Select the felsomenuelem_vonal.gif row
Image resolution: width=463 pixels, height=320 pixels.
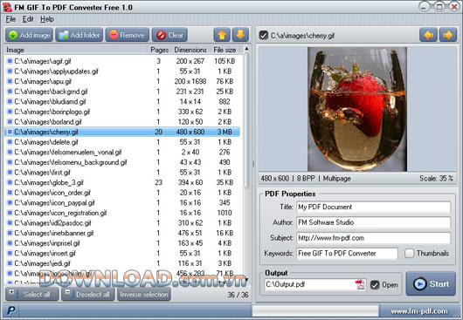(122, 152)
